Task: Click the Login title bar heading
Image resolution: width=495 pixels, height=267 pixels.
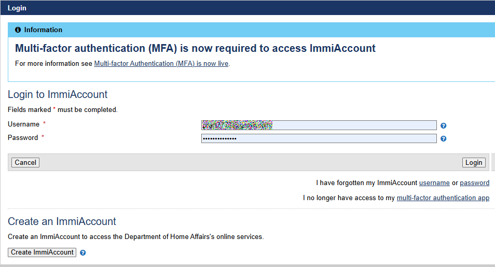Action: (x=17, y=8)
